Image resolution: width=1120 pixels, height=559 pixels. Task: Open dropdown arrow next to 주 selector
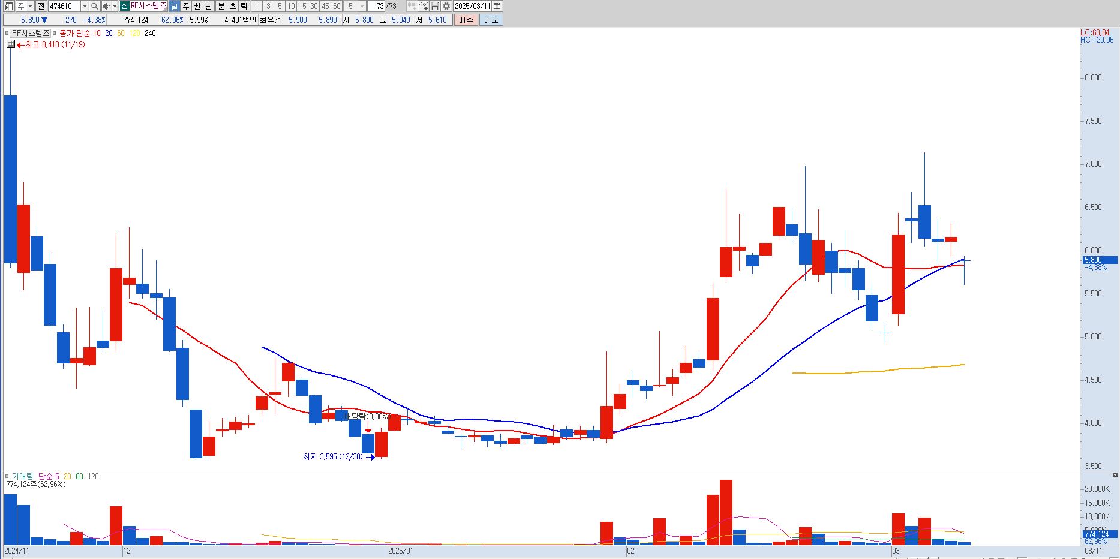click(30, 6)
